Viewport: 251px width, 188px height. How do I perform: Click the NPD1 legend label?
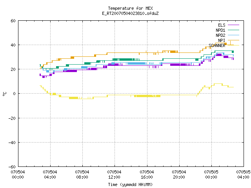[220, 30]
